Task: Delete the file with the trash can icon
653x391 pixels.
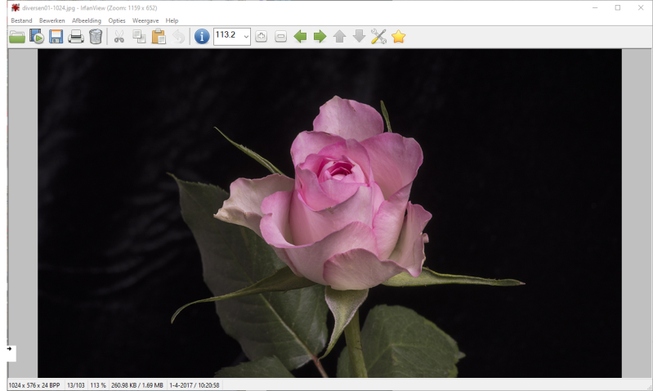Action: coord(96,37)
